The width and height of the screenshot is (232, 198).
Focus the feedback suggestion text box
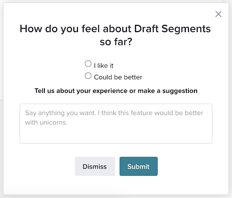(116, 124)
